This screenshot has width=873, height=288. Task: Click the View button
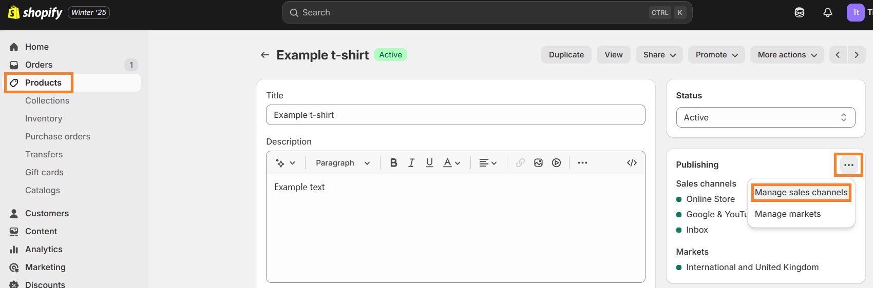pos(614,55)
